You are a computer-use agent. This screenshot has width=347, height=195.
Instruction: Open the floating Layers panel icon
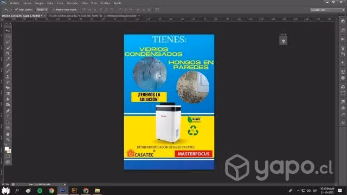283,41
